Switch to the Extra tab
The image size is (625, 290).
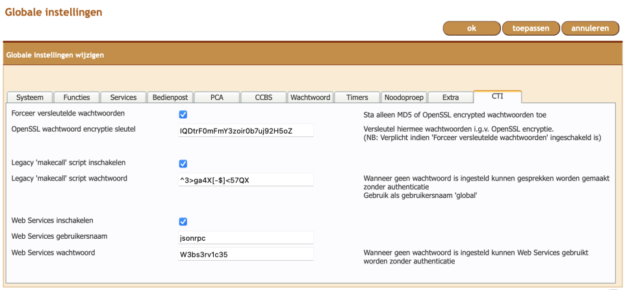(450, 97)
